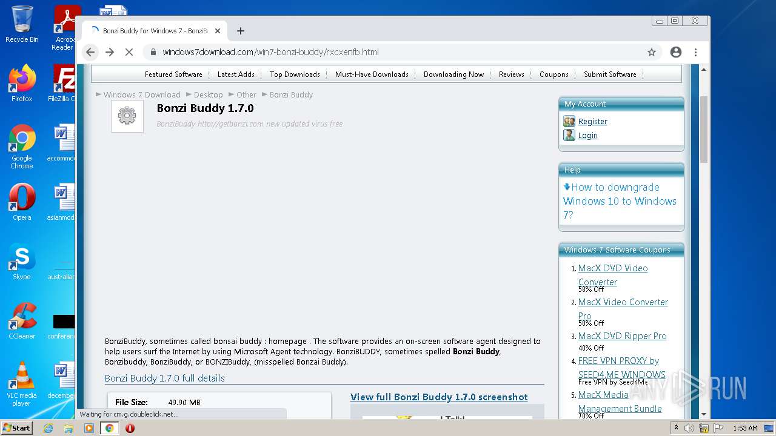Image resolution: width=776 pixels, height=436 pixels.
Task: Click the Windows 7 Download breadcrumb
Action: point(142,95)
